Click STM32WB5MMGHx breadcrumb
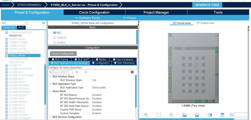The width and height of the screenshot is (251, 120). pos(29,5)
